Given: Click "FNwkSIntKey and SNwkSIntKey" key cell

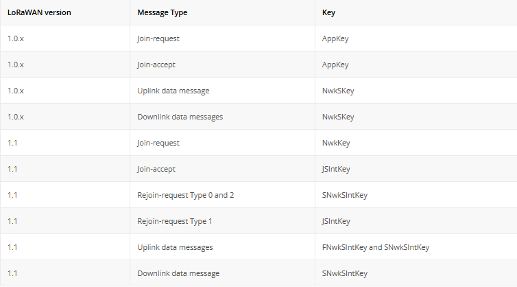Looking at the screenshot, I should (x=375, y=247).
